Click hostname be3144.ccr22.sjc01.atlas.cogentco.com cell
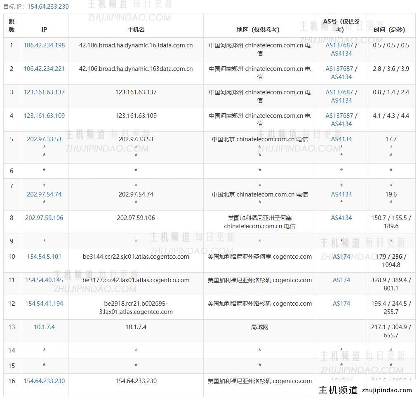 pyautogui.click(x=136, y=257)
